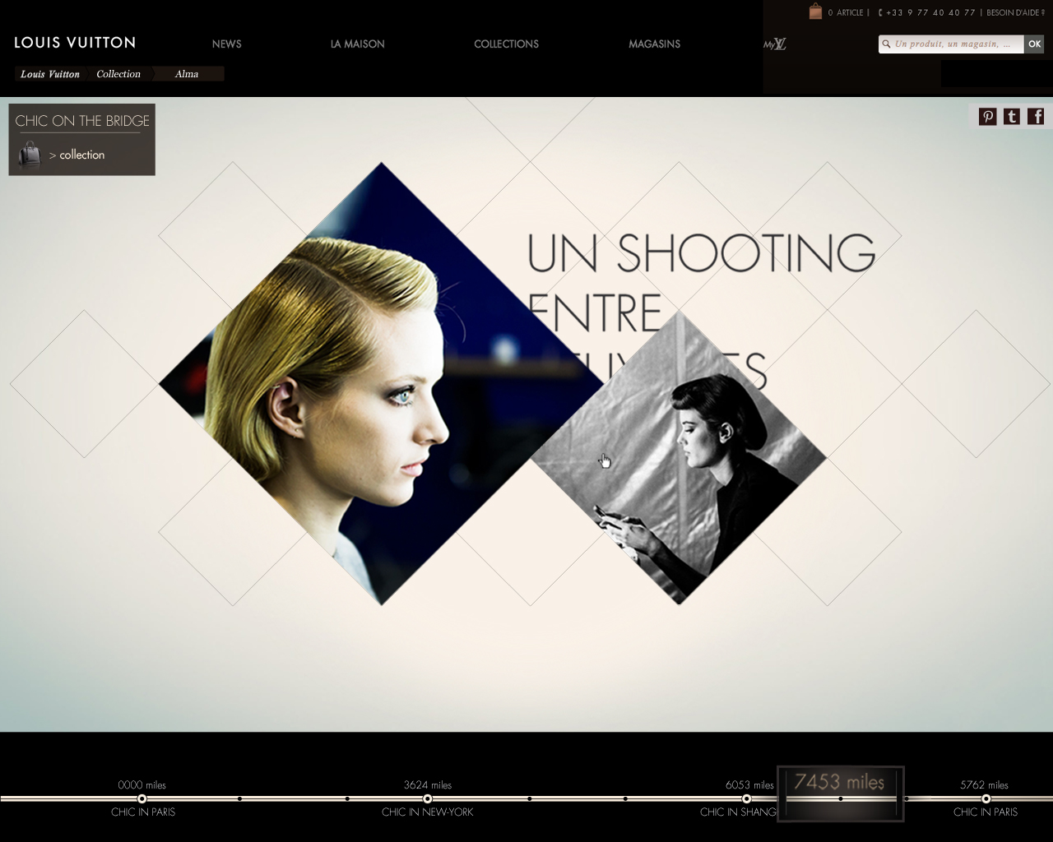Select the Collection breadcrumb

(118, 74)
